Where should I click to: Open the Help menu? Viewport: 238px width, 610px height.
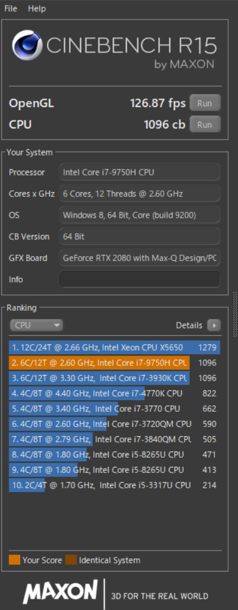pos(37,9)
